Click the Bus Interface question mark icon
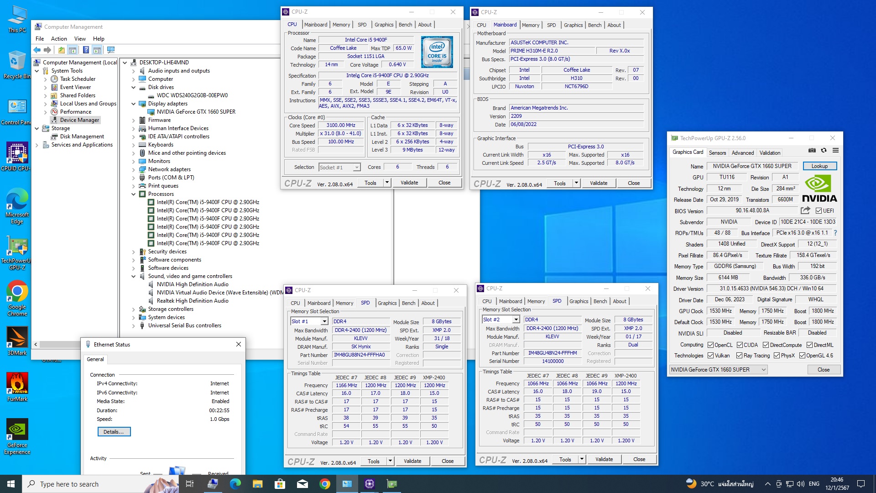This screenshot has height=493, width=876. pos(835,233)
